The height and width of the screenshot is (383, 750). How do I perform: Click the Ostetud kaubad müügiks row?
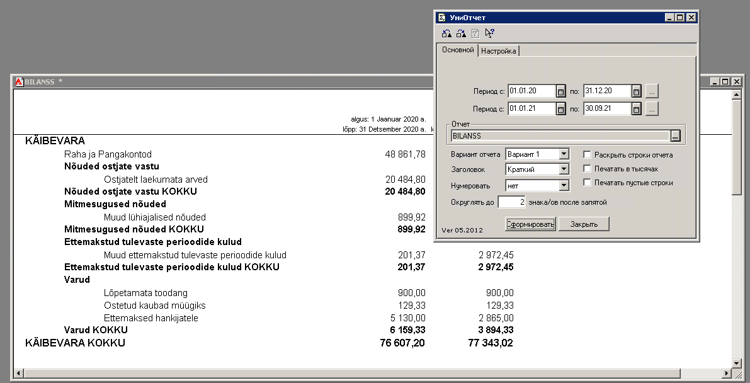click(x=155, y=305)
